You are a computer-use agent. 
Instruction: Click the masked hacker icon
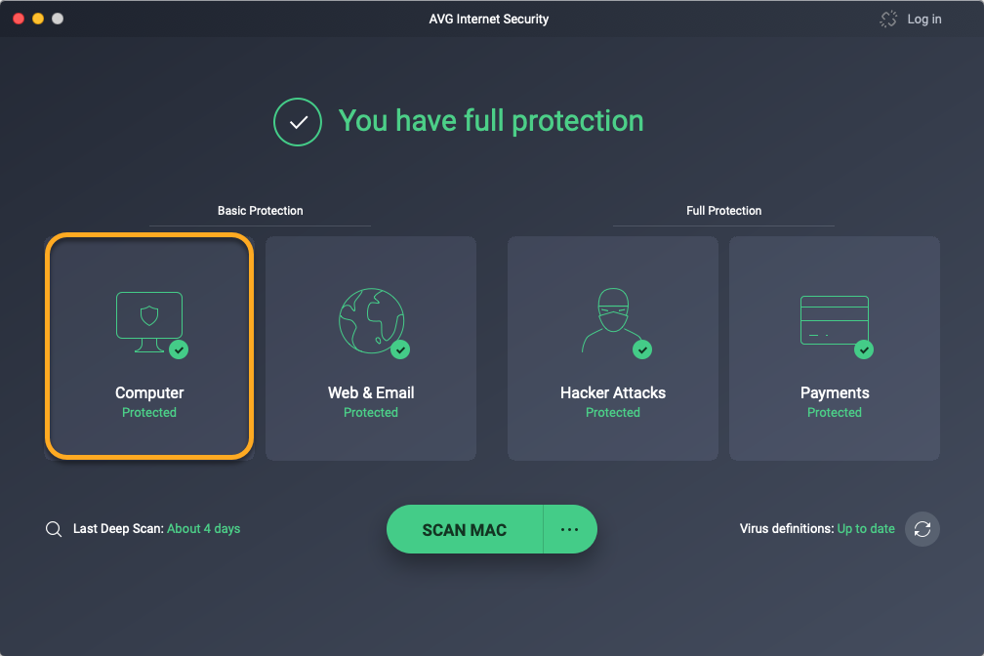612,320
